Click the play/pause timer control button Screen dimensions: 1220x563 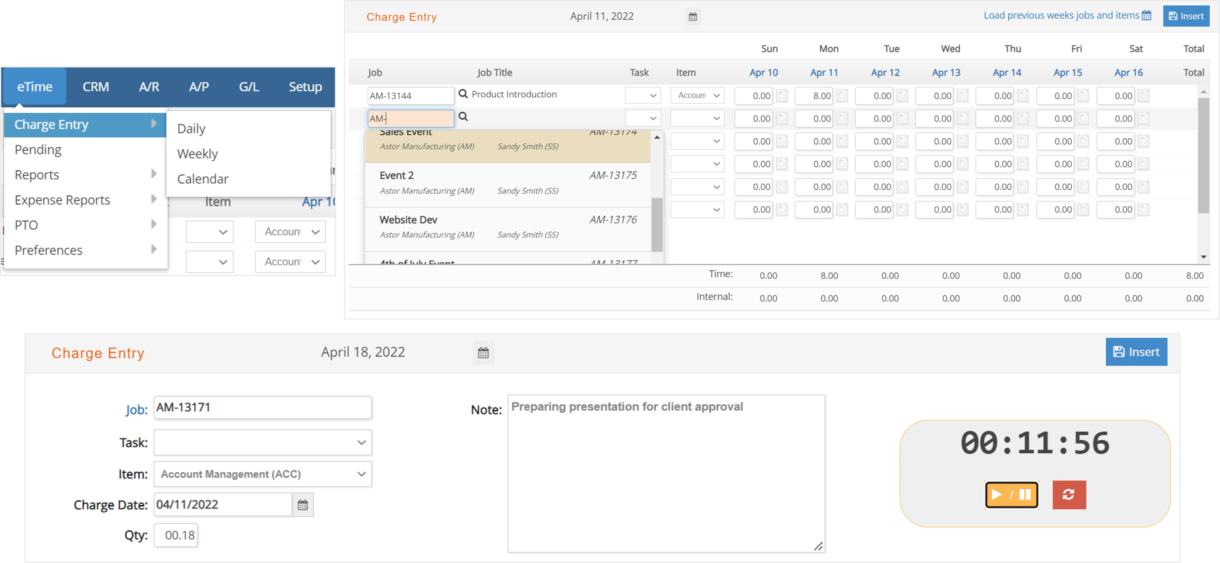tap(1011, 494)
